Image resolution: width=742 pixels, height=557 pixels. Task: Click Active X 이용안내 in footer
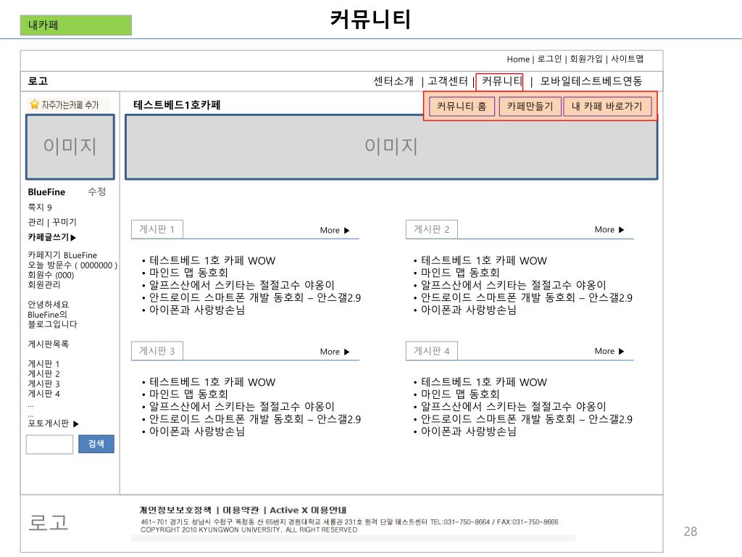(308, 510)
